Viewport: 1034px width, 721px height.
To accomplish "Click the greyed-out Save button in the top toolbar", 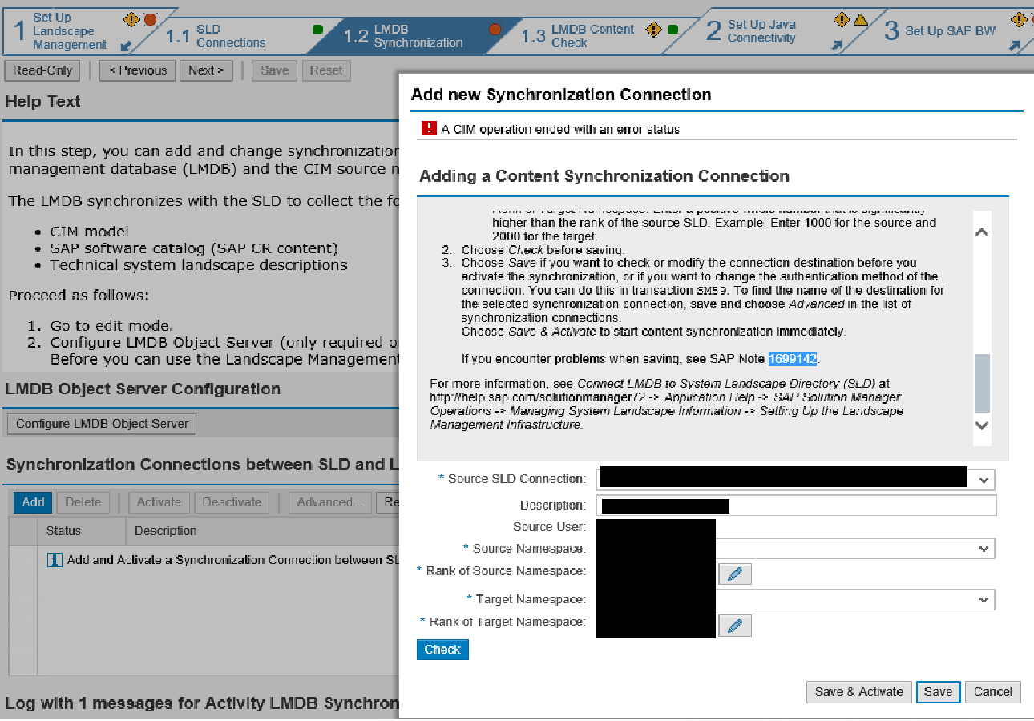I will tap(274, 70).
